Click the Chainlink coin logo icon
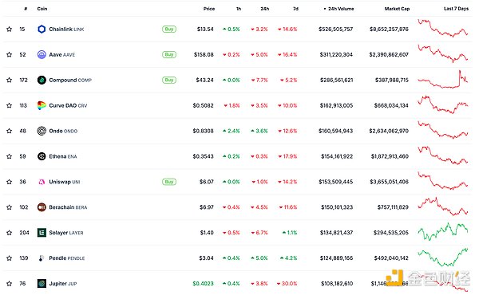Screen dimensions: 479x295 coord(42,29)
